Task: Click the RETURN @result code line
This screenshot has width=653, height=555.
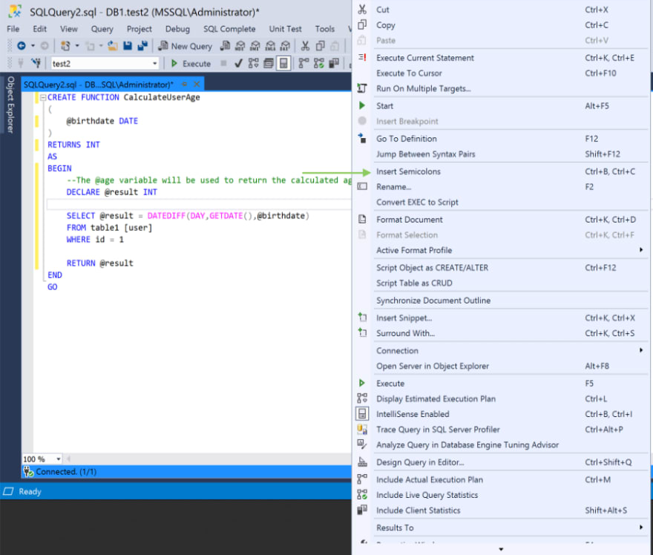Action: coord(100,263)
